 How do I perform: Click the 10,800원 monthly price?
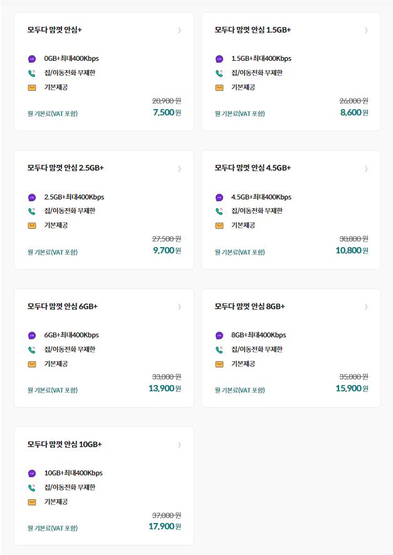pos(352,251)
